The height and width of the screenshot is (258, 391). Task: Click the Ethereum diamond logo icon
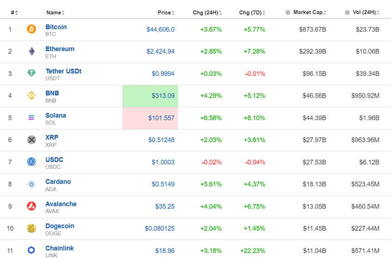pyautogui.click(x=32, y=52)
